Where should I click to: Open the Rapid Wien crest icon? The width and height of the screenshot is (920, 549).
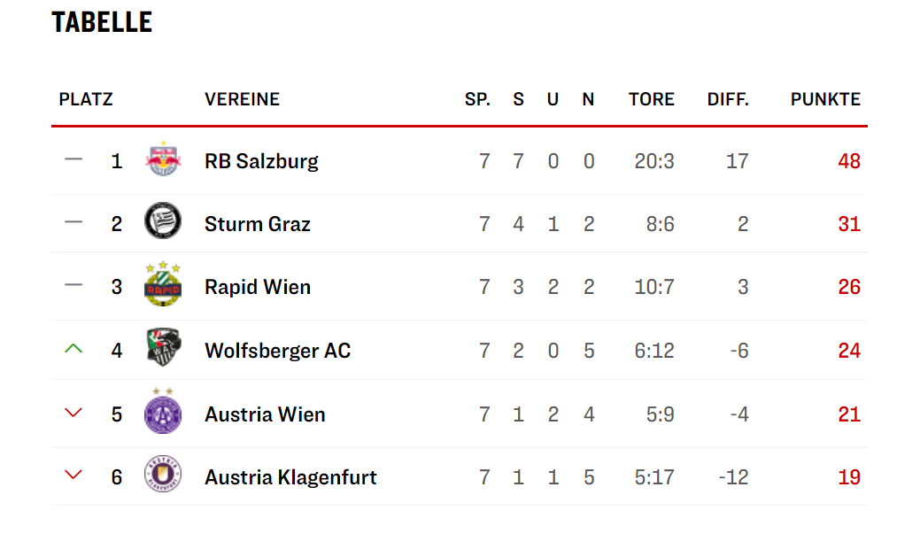tap(163, 284)
